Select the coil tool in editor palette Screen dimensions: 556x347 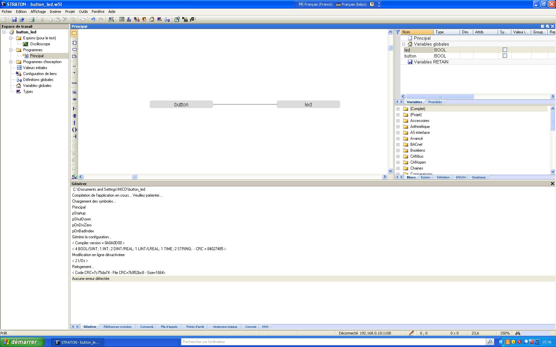74,130
